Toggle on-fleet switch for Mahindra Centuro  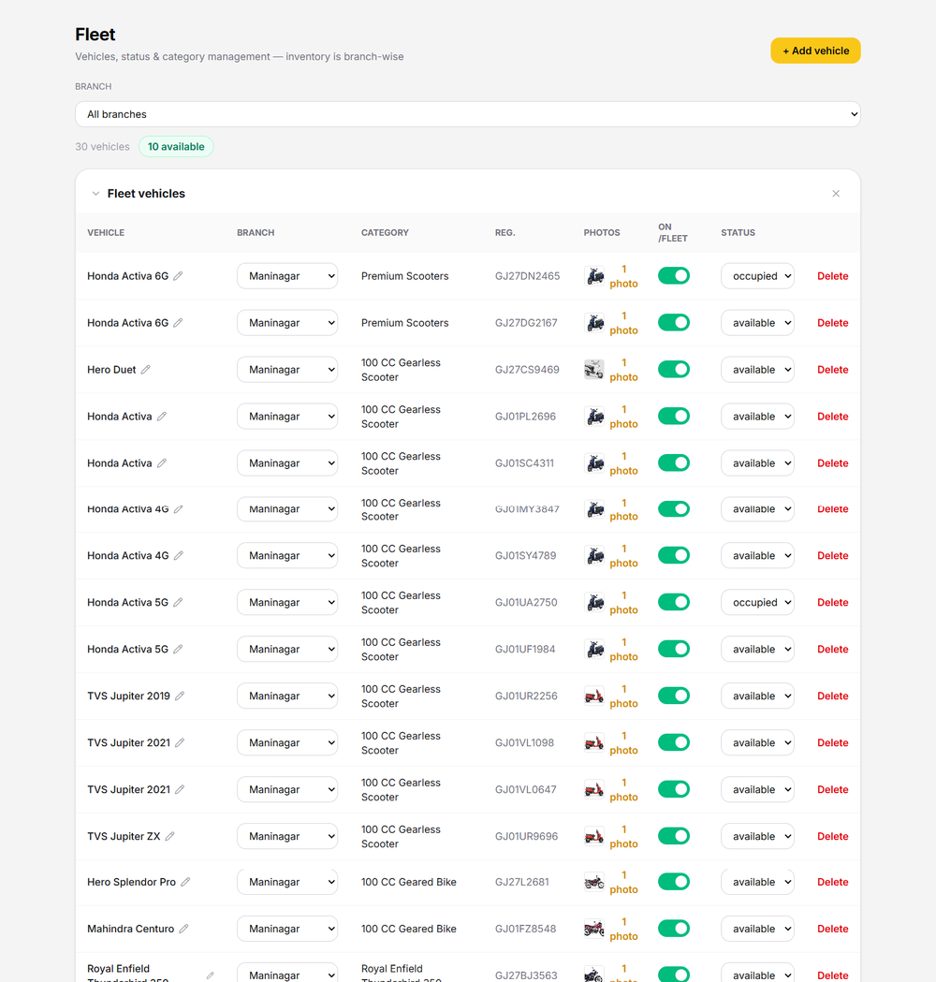674,928
